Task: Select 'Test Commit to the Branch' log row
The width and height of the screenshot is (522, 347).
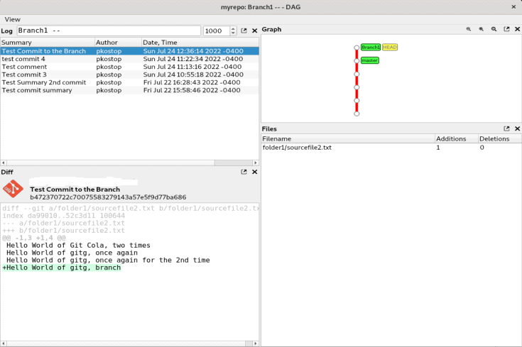Action: 129,51
